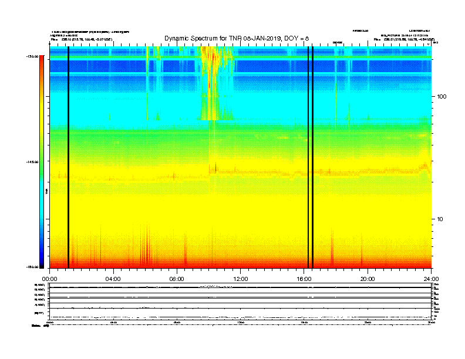Viewport: 465px width, 359px height.
Task: Click the red burst between 09:30 and 11:30
Action: [212, 83]
